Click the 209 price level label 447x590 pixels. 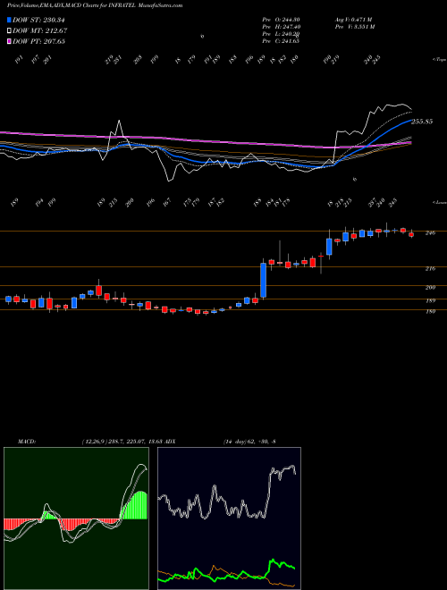(x=430, y=288)
